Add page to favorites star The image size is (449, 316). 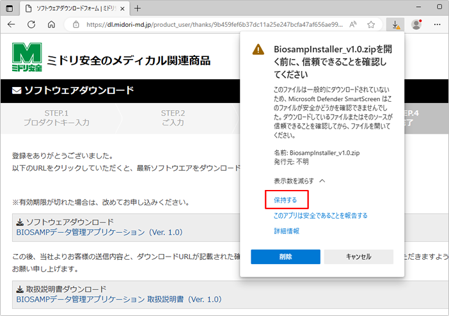point(371,25)
